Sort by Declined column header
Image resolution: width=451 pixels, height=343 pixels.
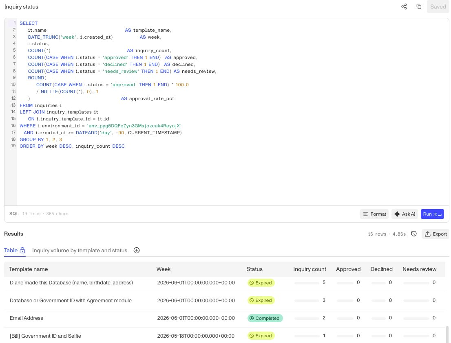[381, 269]
